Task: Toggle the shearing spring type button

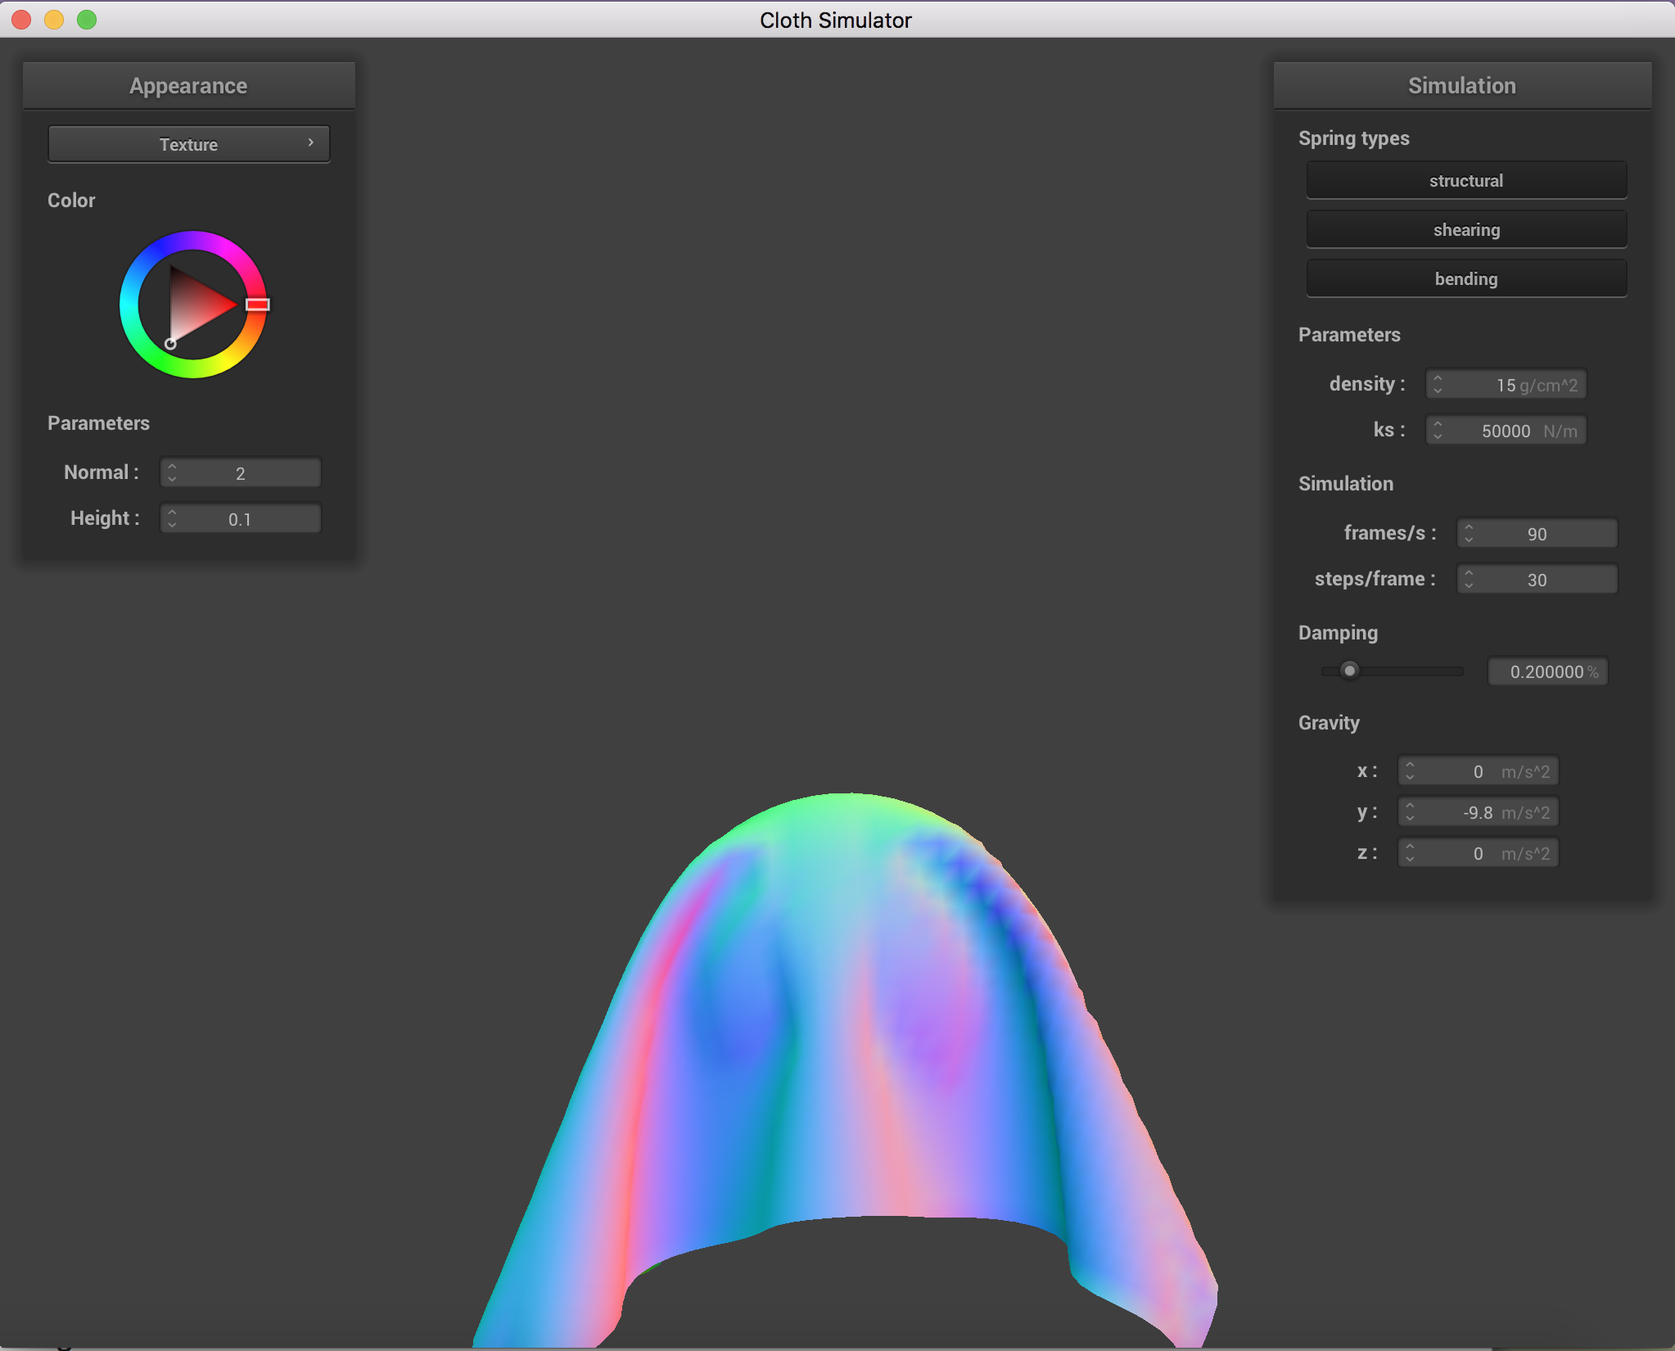Action: (x=1465, y=229)
